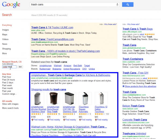Click the Google logo
The height and width of the screenshot is (139, 161).
[11, 5]
